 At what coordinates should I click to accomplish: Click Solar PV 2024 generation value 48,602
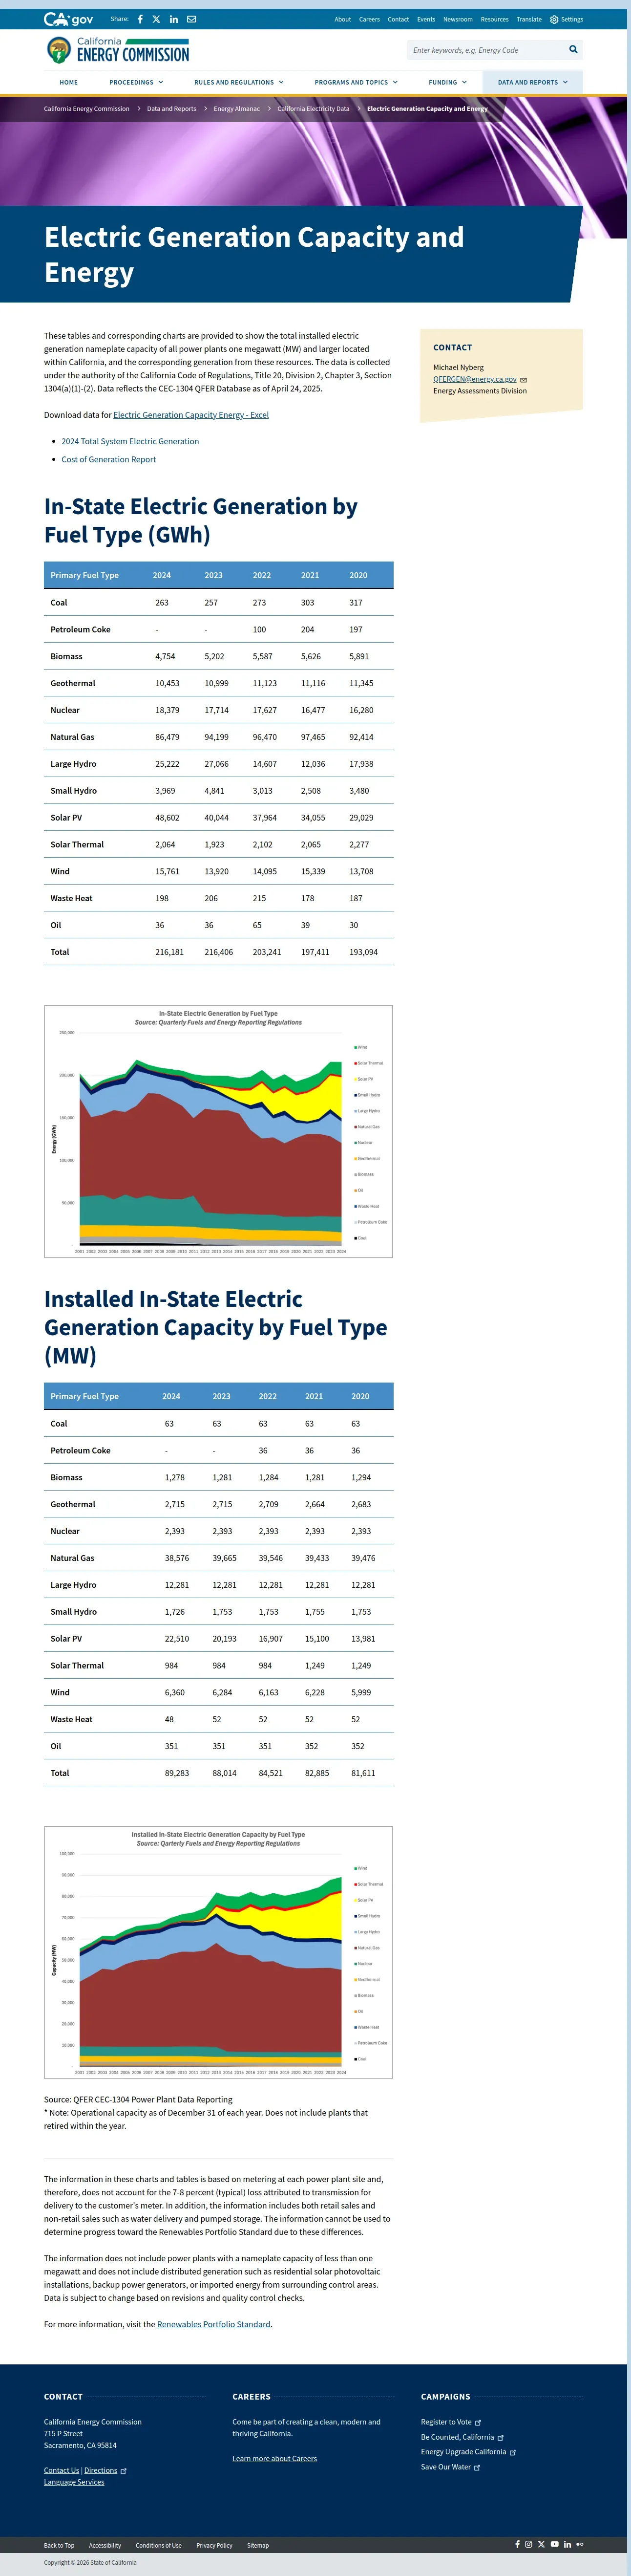pyautogui.click(x=167, y=817)
